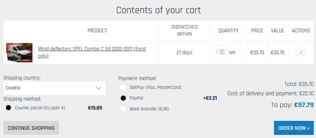Choose DotPay (Visa, MasterCard) payment method
This screenshot has width=316, height=138.
click(123, 87)
